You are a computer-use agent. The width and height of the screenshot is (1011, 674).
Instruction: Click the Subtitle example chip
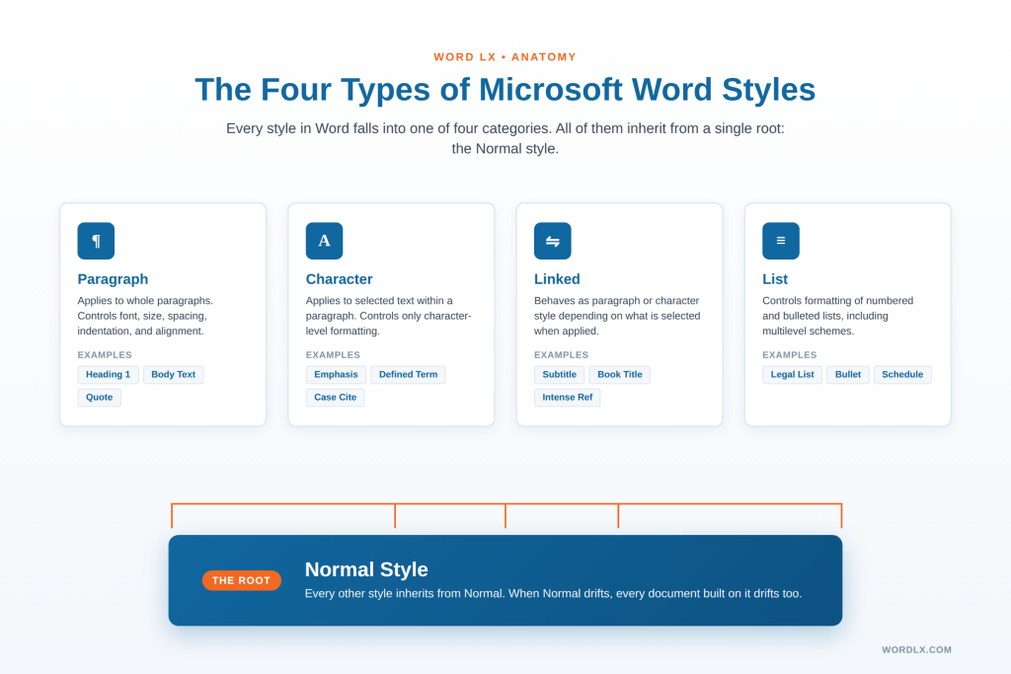pyautogui.click(x=559, y=374)
